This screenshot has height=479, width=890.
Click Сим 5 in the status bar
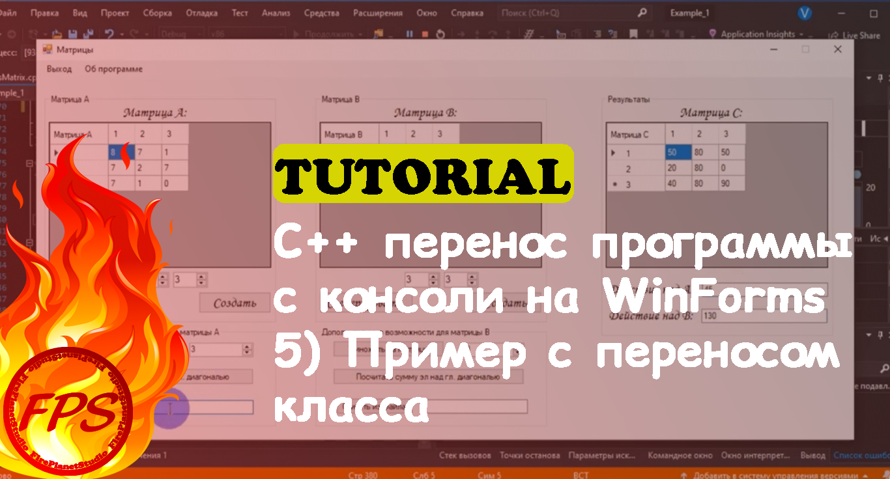489,474
